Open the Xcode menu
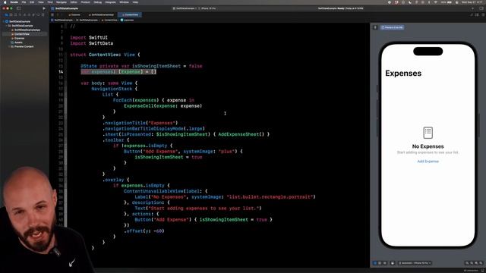Screen dimensions: 486x273 point(14,2)
